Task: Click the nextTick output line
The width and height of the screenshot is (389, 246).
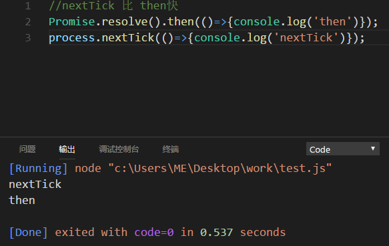Action: pos(35,185)
